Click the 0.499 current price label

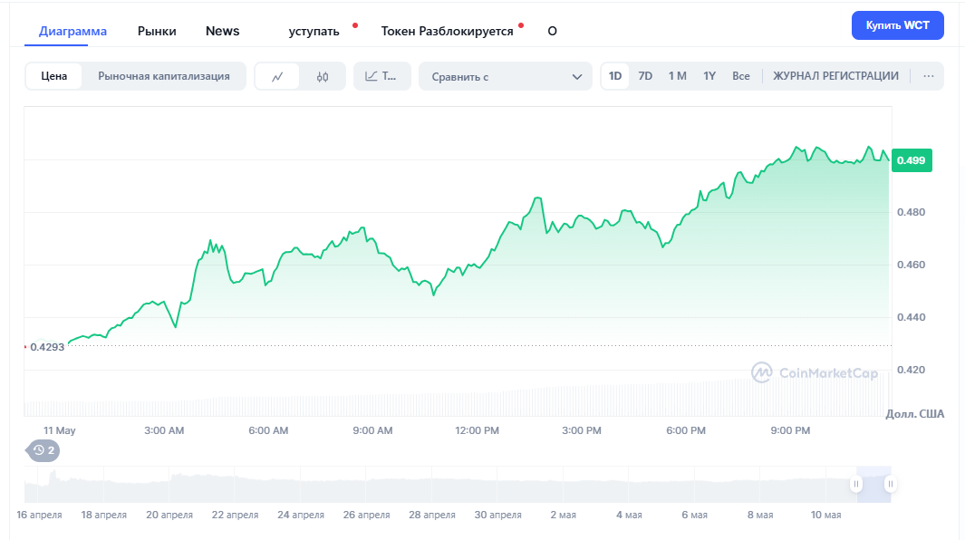[x=911, y=160]
